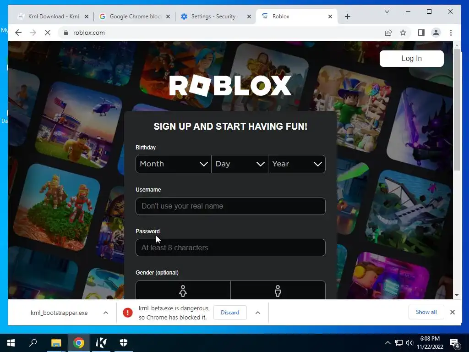
Task: Share this page via the share icon
Action: pyautogui.click(x=388, y=33)
